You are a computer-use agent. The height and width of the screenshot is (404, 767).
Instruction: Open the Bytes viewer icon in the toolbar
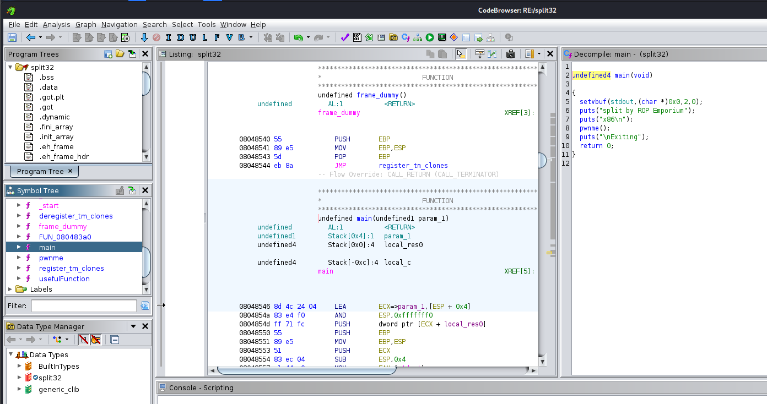pyautogui.click(x=357, y=37)
